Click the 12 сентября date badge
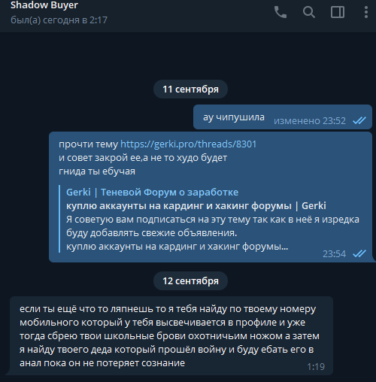 pyautogui.click(x=190, y=281)
